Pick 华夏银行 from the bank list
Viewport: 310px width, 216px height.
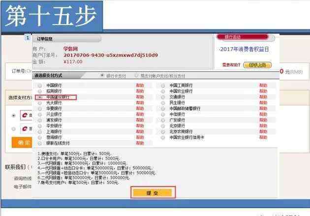click(40, 108)
